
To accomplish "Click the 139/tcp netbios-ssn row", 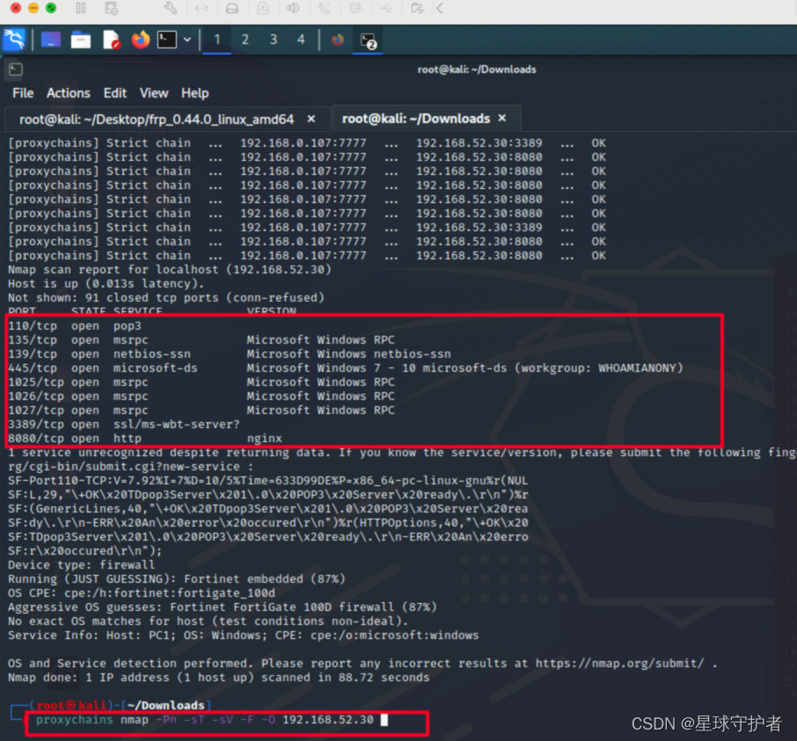I will 230,354.
